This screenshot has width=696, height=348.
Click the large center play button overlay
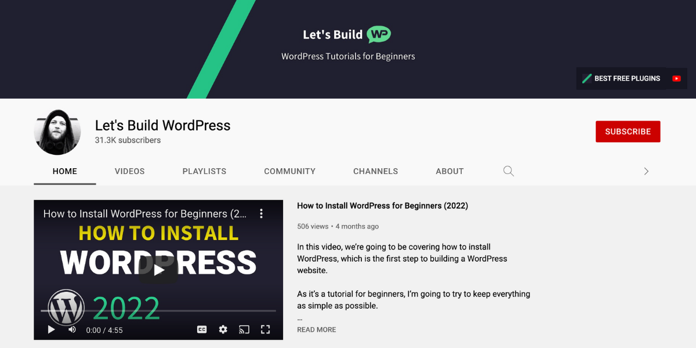(x=158, y=270)
